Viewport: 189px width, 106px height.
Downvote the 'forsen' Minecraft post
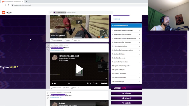48,50
